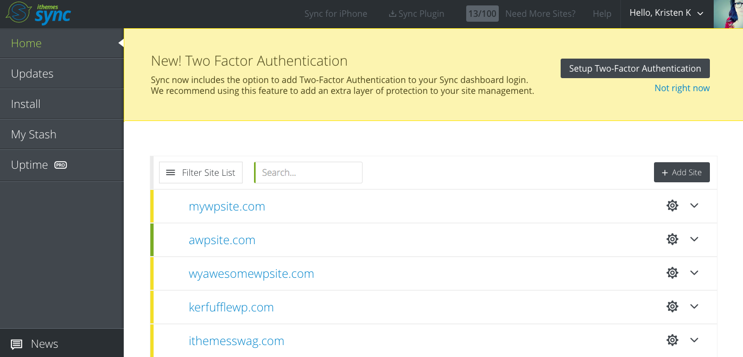The height and width of the screenshot is (357, 743).
Task: Click the News chat bubble icon
Action: (17, 344)
